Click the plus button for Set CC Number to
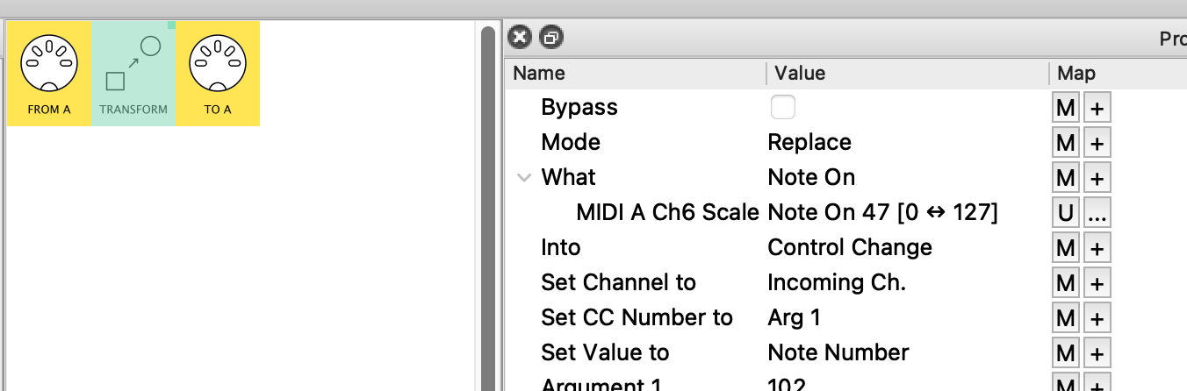Image resolution: width=1187 pixels, height=391 pixels. 1097,318
